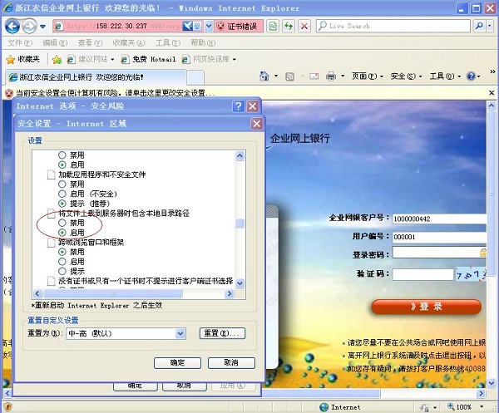Click the Print icon
The height and width of the screenshot is (413, 499).
click(331, 76)
